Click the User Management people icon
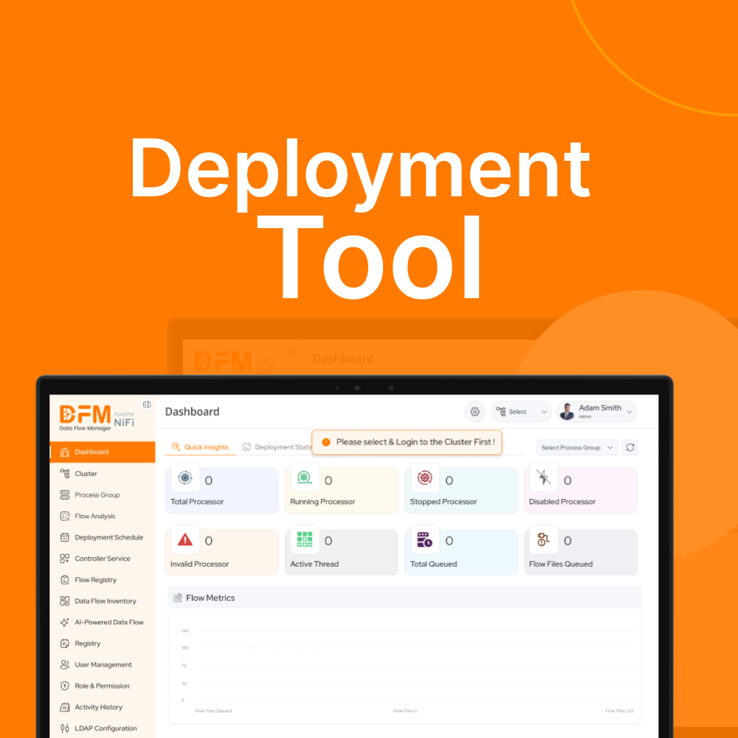The width and height of the screenshot is (738, 738). [65, 665]
